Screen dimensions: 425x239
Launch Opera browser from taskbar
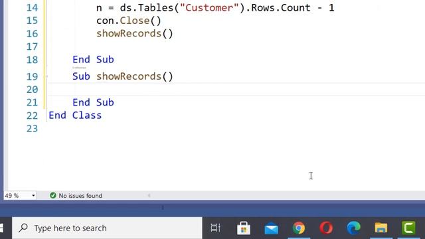326,228
